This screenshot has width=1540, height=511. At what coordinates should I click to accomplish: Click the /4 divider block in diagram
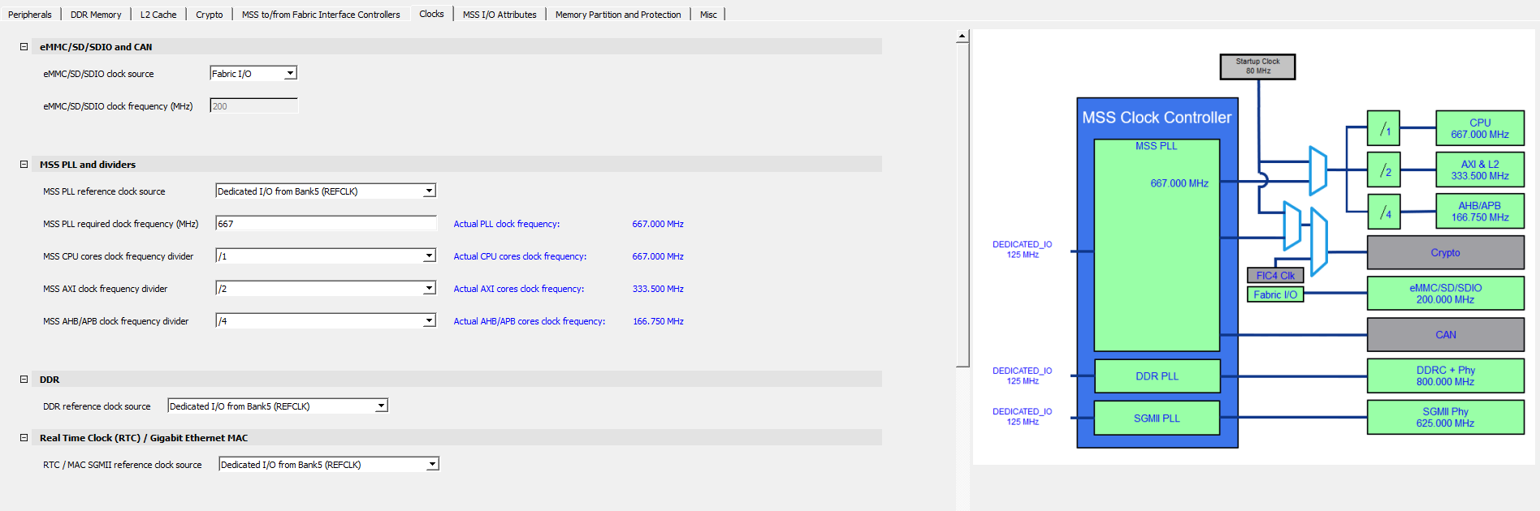(1384, 212)
